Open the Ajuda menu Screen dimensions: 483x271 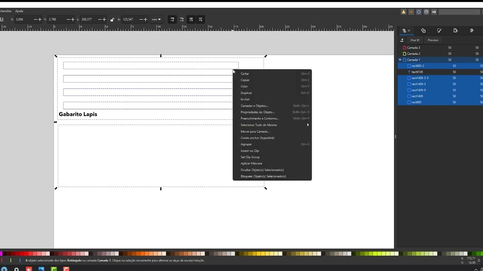(19, 11)
